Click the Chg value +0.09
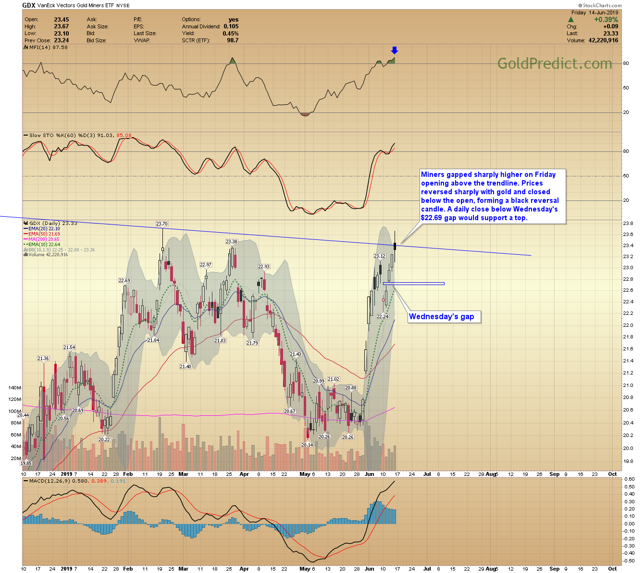Image resolution: width=644 pixels, height=573 pixels. (611, 26)
